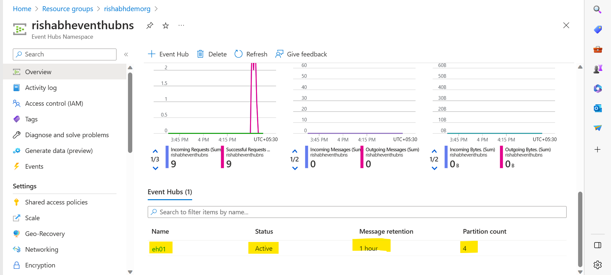The height and width of the screenshot is (275, 611).
Task: Open Give feedback
Action: point(301,54)
